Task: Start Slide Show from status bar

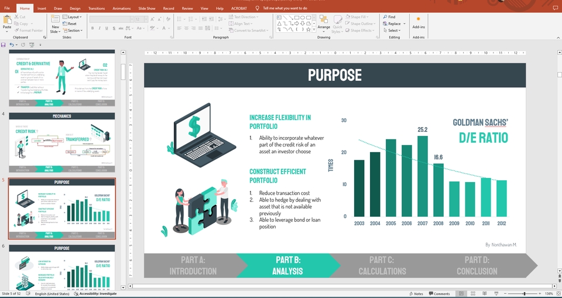Action: point(496,294)
